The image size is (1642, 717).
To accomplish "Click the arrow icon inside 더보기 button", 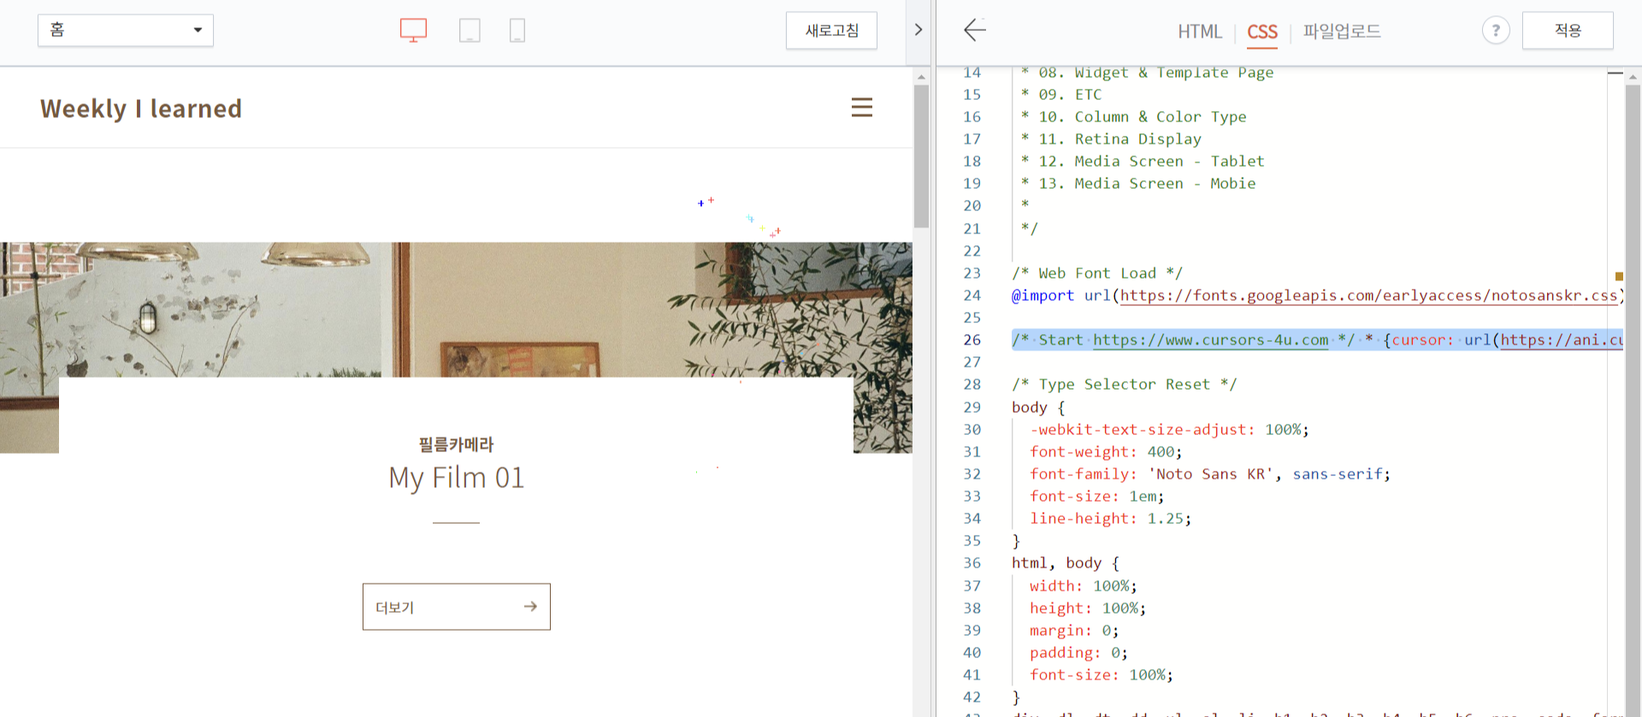I will pyautogui.click(x=530, y=606).
